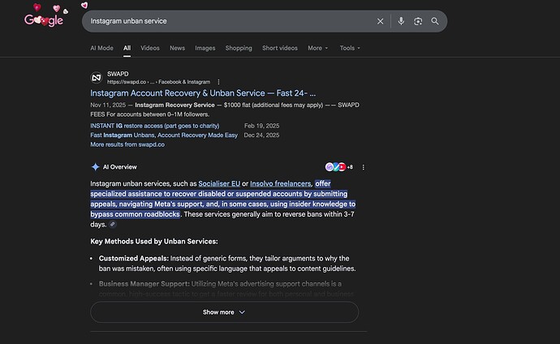The width and height of the screenshot is (560, 344).
Task: Click the 'Feb 19, 2025' date text
Action: 262,126
